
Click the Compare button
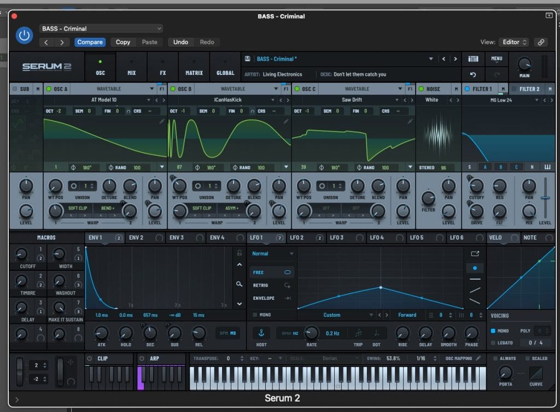[x=90, y=42]
